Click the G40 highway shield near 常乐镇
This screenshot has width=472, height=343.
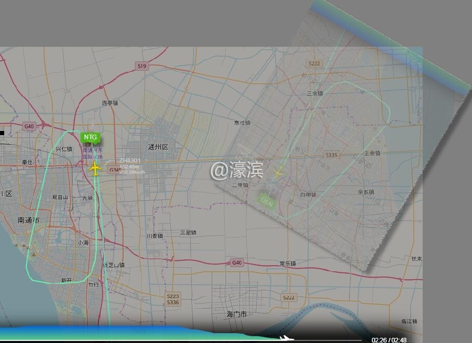click(x=238, y=262)
